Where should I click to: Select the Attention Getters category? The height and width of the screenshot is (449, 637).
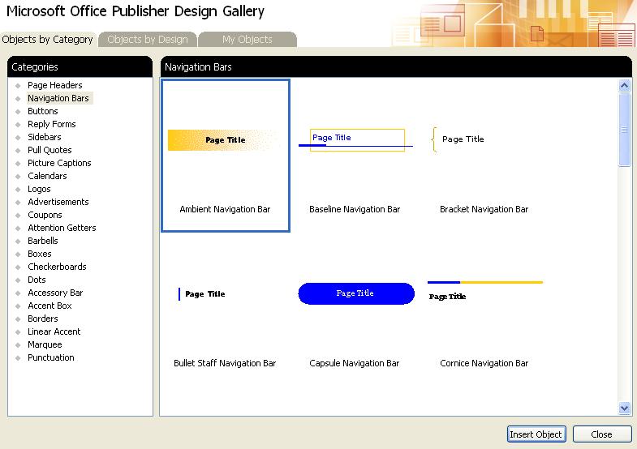pyautogui.click(x=62, y=228)
